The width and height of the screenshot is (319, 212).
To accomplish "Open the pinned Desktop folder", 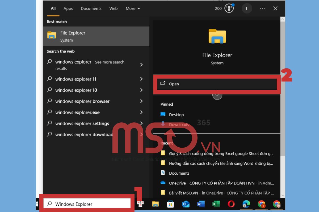I will [176, 114].
